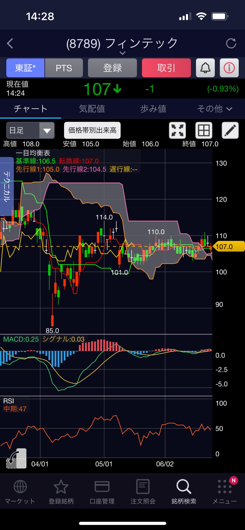Tap the 先行線1:105.0 legend
The height and width of the screenshot is (530, 245).
[38, 169]
